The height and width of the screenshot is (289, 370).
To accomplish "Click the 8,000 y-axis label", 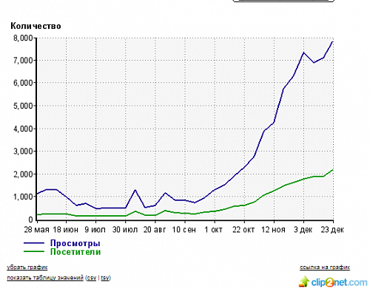I will coord(23,38).
